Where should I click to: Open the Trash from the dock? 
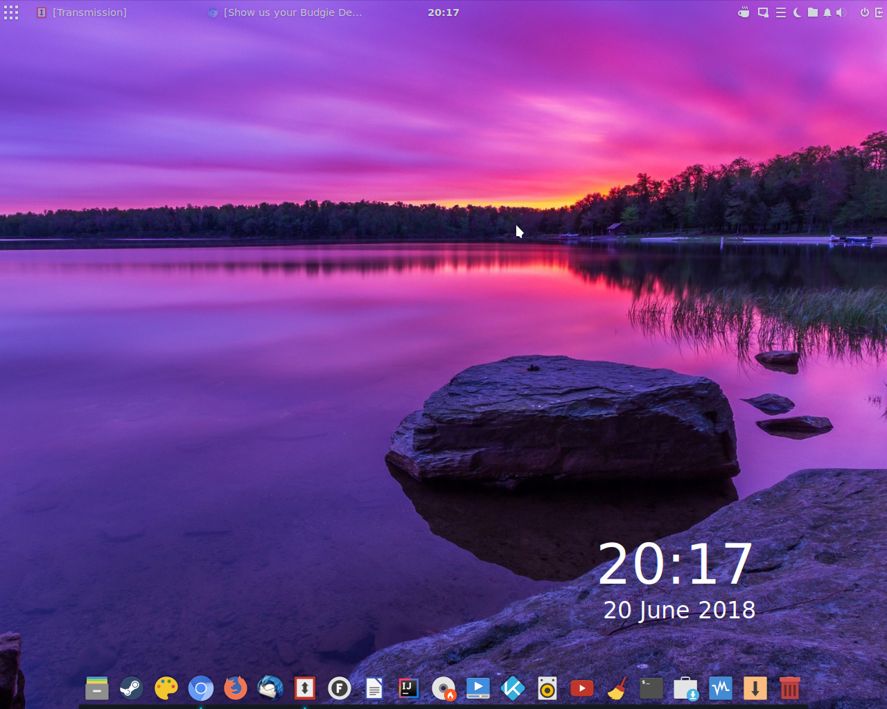[790, 688]
